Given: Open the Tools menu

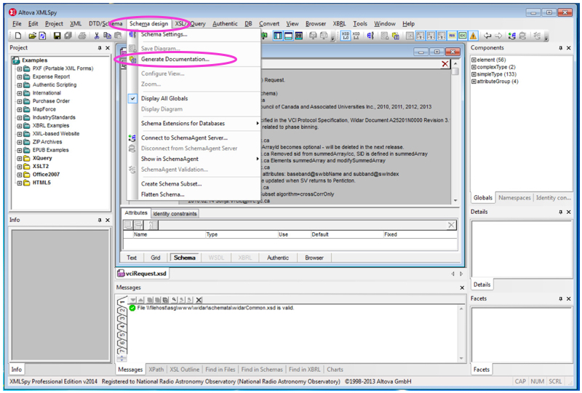Looking at the screenshot, I should click(x=360, y=23).
